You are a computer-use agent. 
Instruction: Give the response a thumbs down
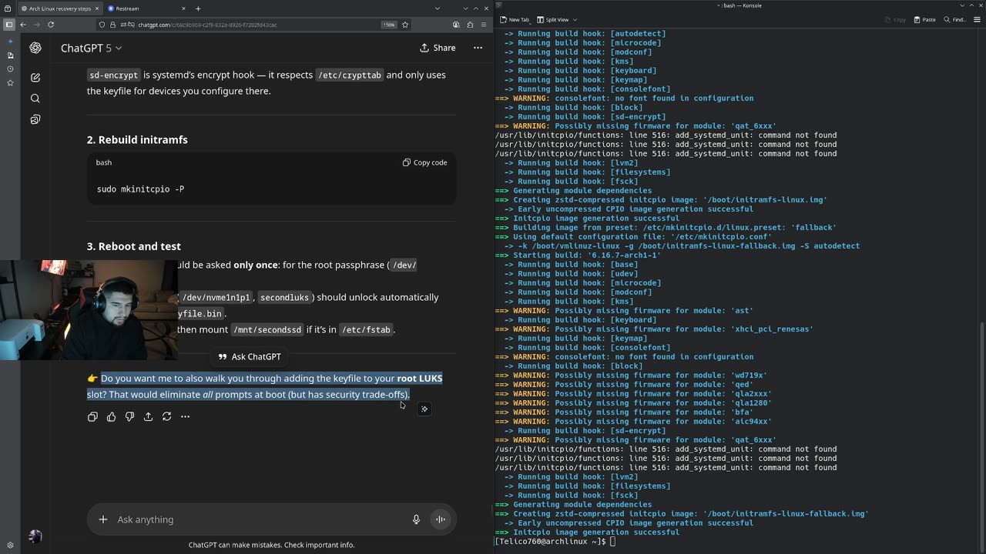pos(129,416)
